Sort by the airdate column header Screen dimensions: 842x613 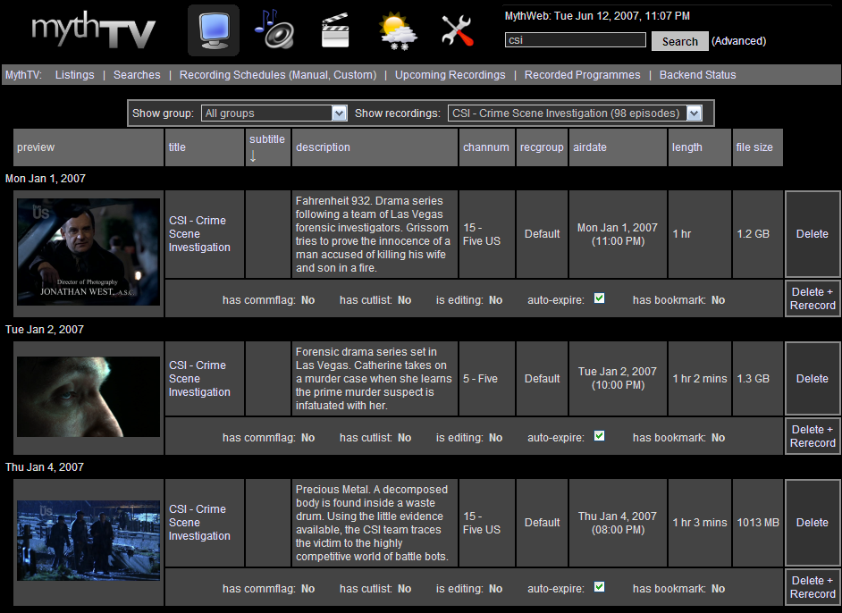590,147
